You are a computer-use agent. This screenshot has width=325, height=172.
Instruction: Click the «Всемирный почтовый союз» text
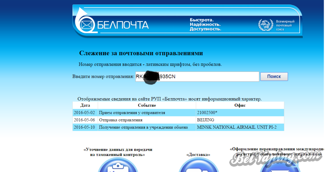click(285, 25)
